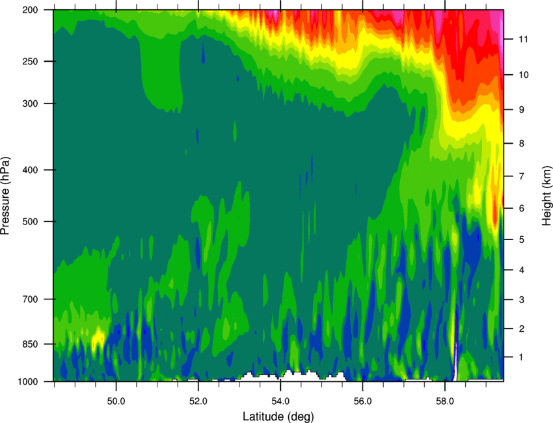This screenshot has width=553, height=423.
Task: Pick the 4 km height label
Action: 521,270
